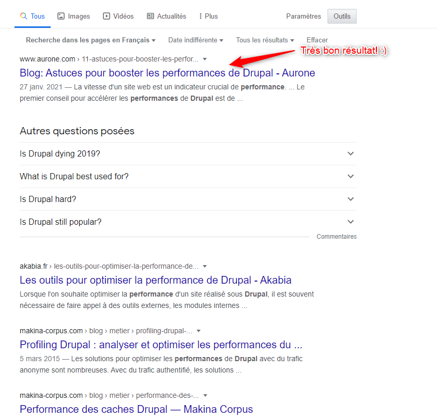Click the akabia.fr URL options arrow
This screenshot has width=437, height=418.
205,266
